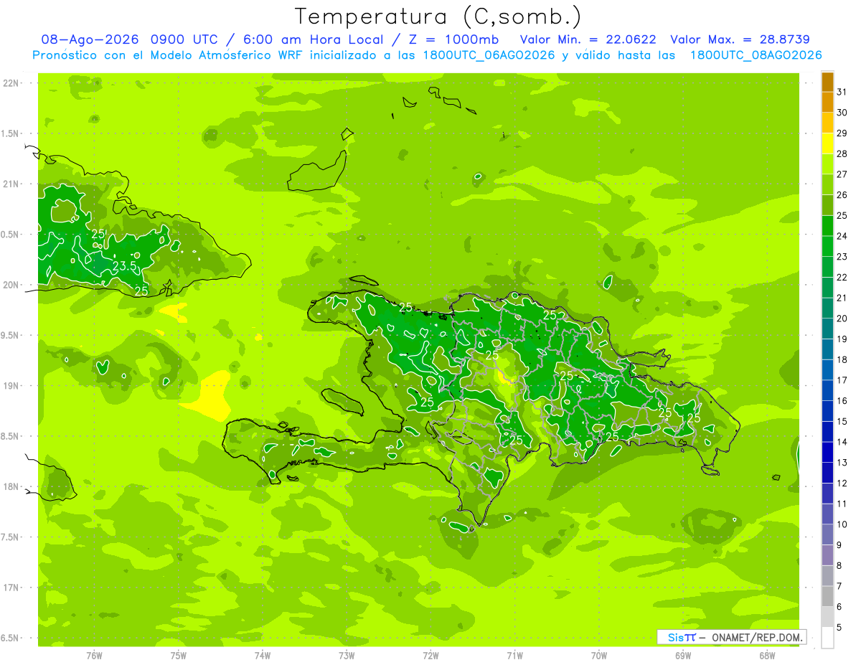The height and width of the screenshot is (665, 861).
Task: Click the colorbar label "8"
Action: (x=839, y=565)
